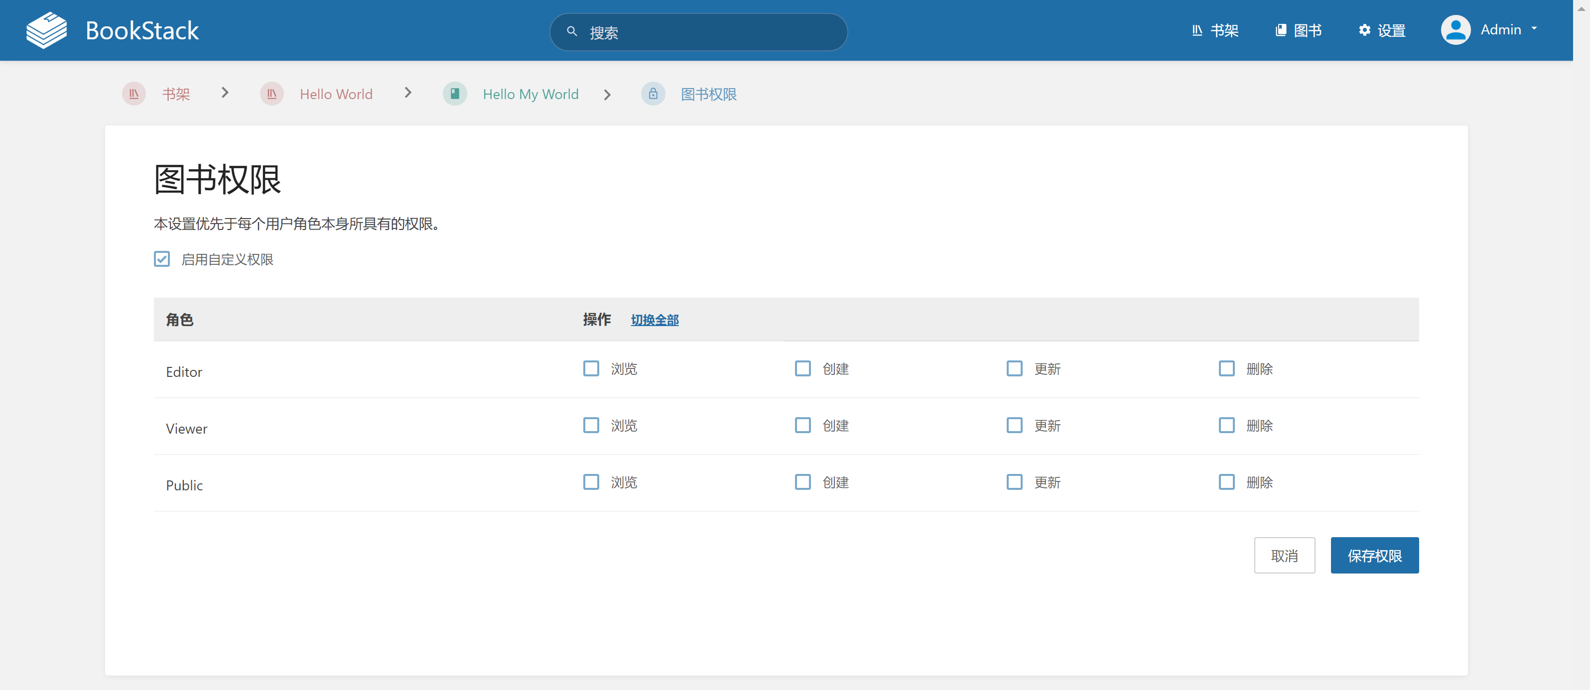This screenshot has width=1590, height=690.
Task: Click breadcrumb chevron after 书架
Action: pos(225,93)
